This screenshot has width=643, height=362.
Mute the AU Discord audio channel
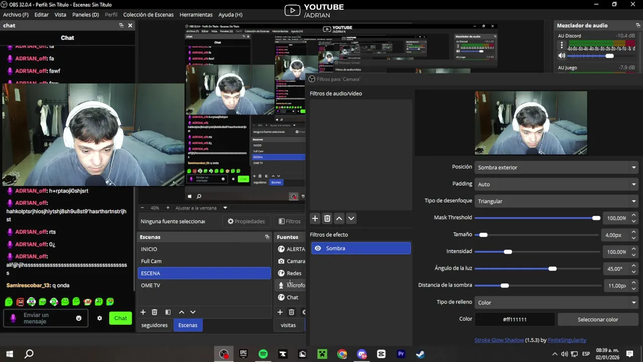coord(562,56)
